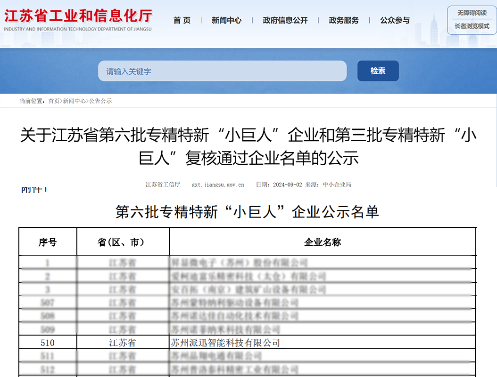
Task: Click the gxt.jiangsu.gov.cn text
Action: pyautogui.click(x=218, y=184)
